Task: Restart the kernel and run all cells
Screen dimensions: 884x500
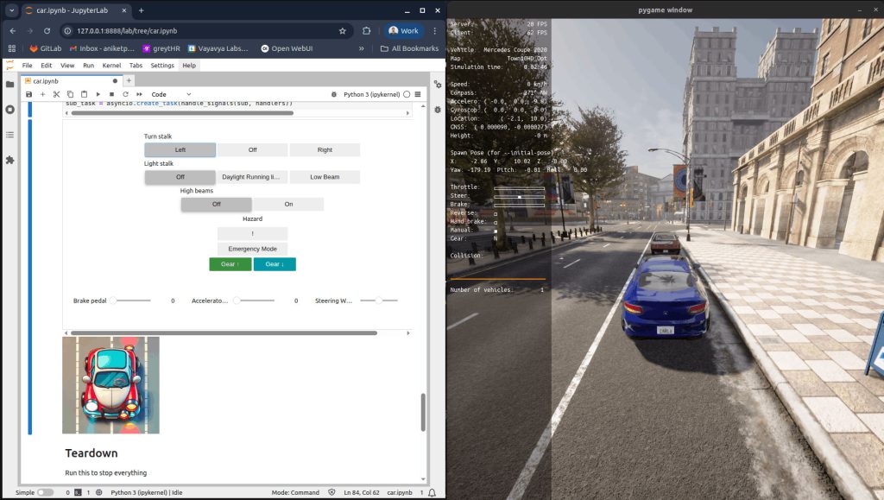Action: point(137,94)
